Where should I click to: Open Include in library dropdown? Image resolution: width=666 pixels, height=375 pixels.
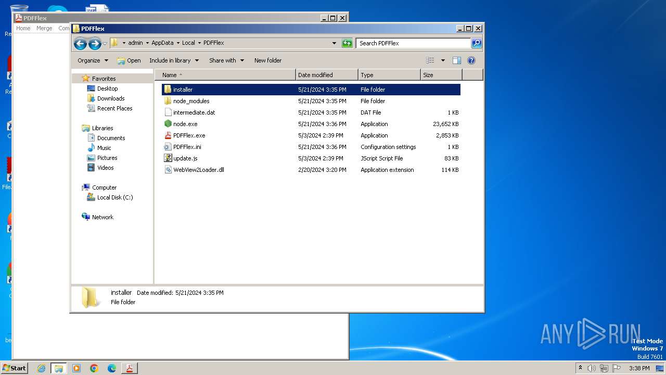[174, 60]
